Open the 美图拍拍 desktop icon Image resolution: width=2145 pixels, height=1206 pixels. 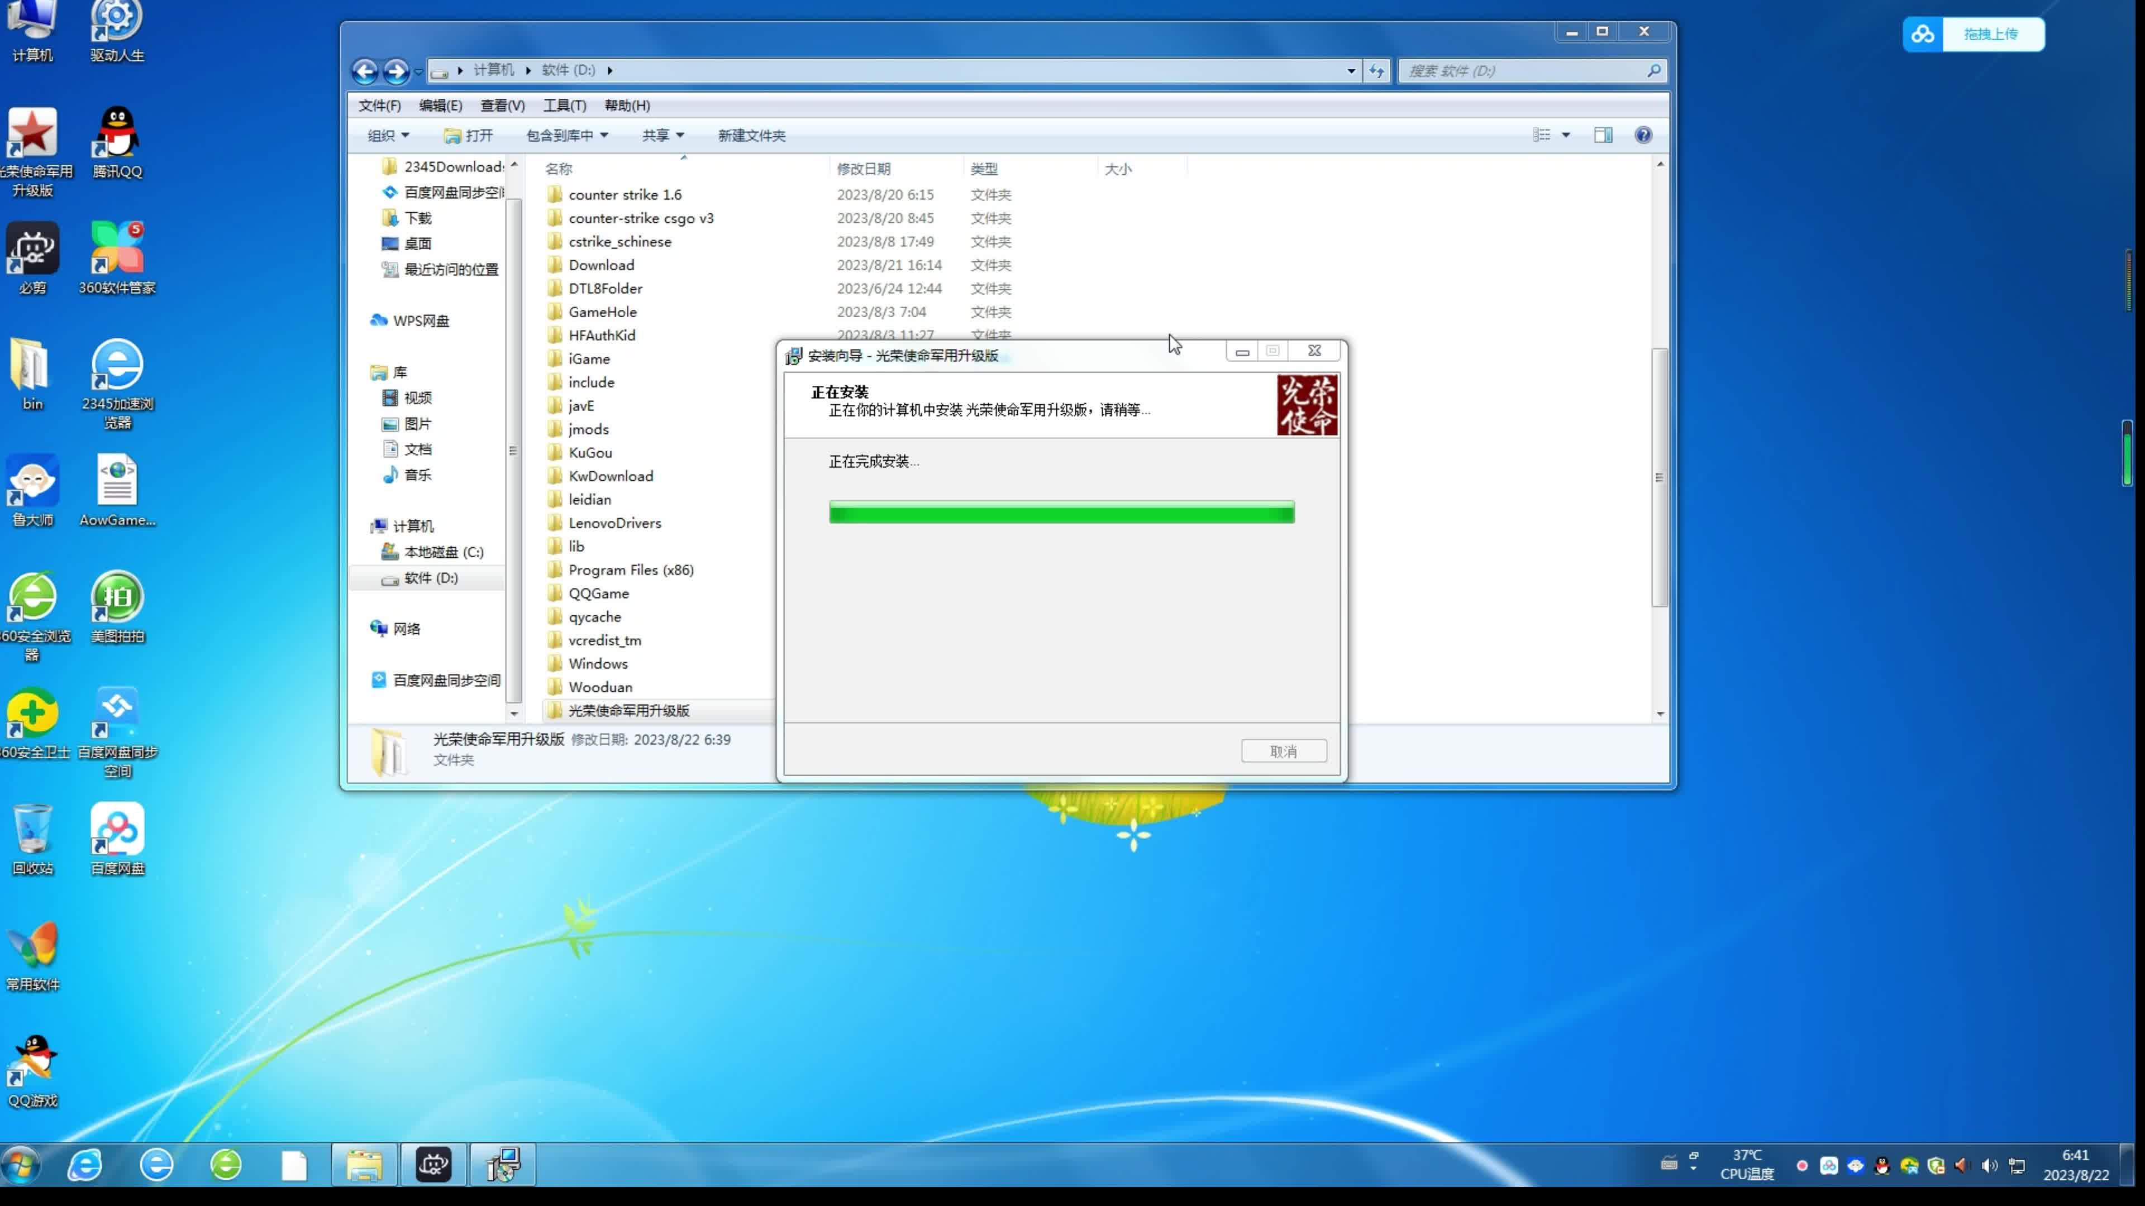coord(117,607)
